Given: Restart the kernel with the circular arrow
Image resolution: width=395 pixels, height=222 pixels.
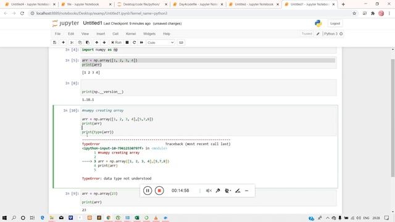Looking at the screenshot, I should [135, 43].
